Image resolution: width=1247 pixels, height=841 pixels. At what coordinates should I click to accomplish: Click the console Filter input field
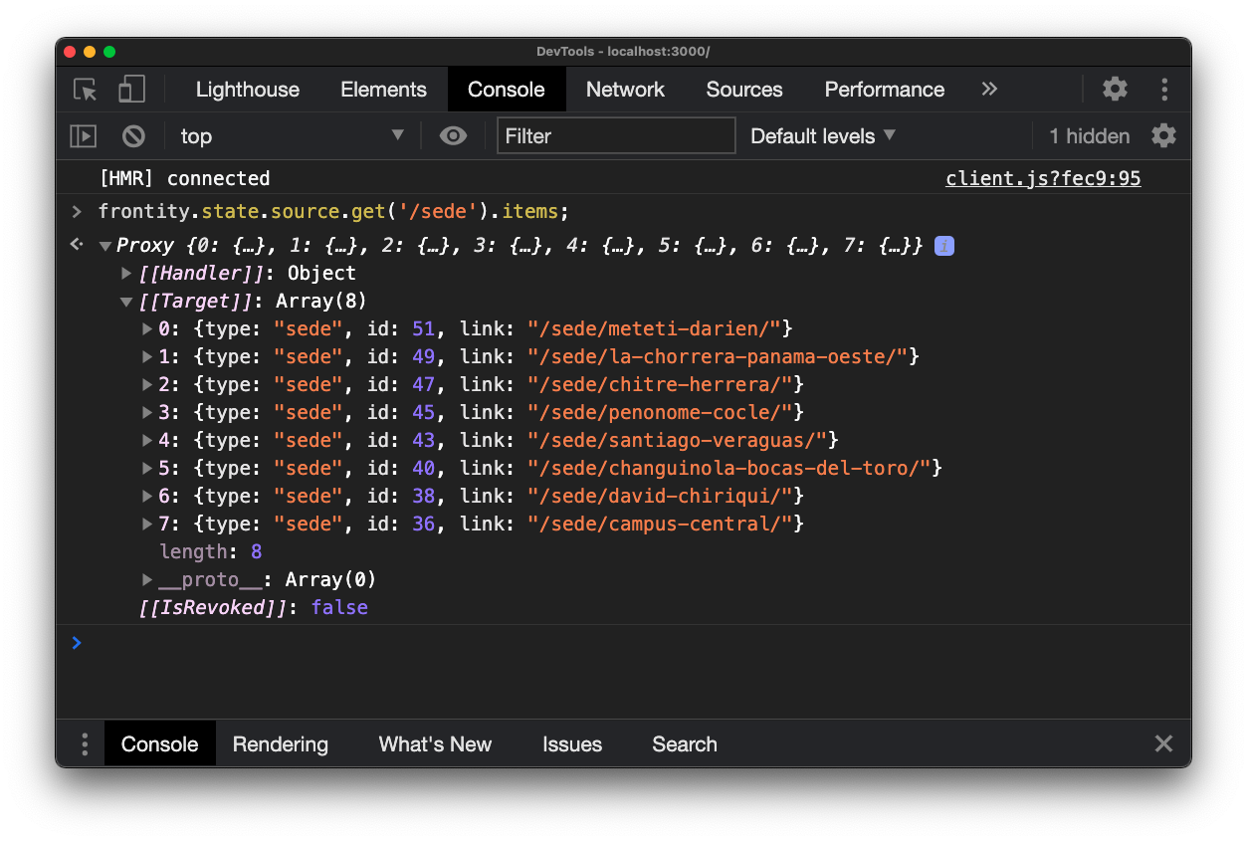615,136
